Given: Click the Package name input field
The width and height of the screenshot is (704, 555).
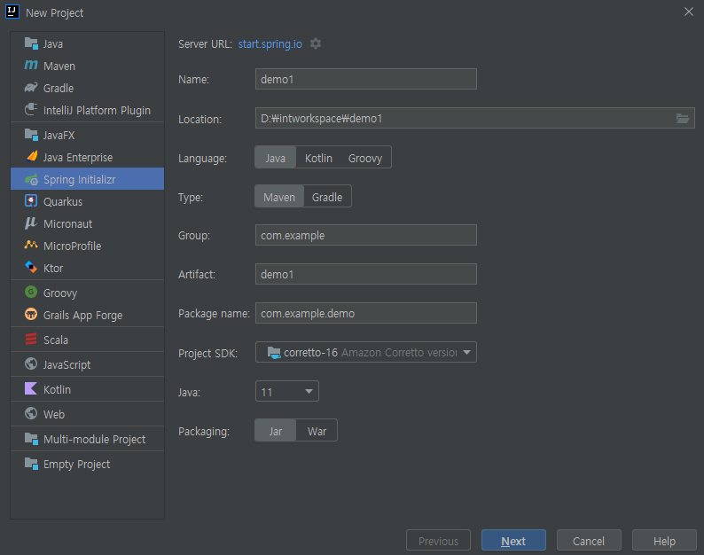Looking at the screenshot, I should [x=366, y=313].
